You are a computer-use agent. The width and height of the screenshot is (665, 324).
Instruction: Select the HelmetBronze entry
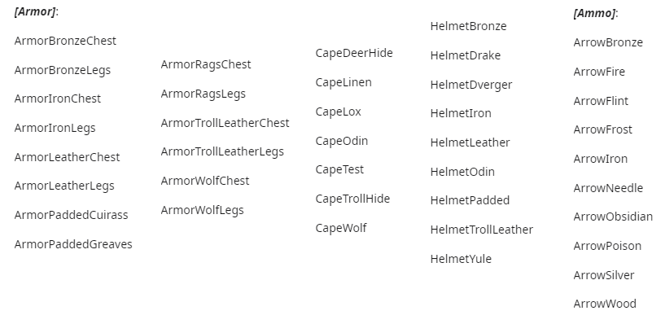pos(468,26)
